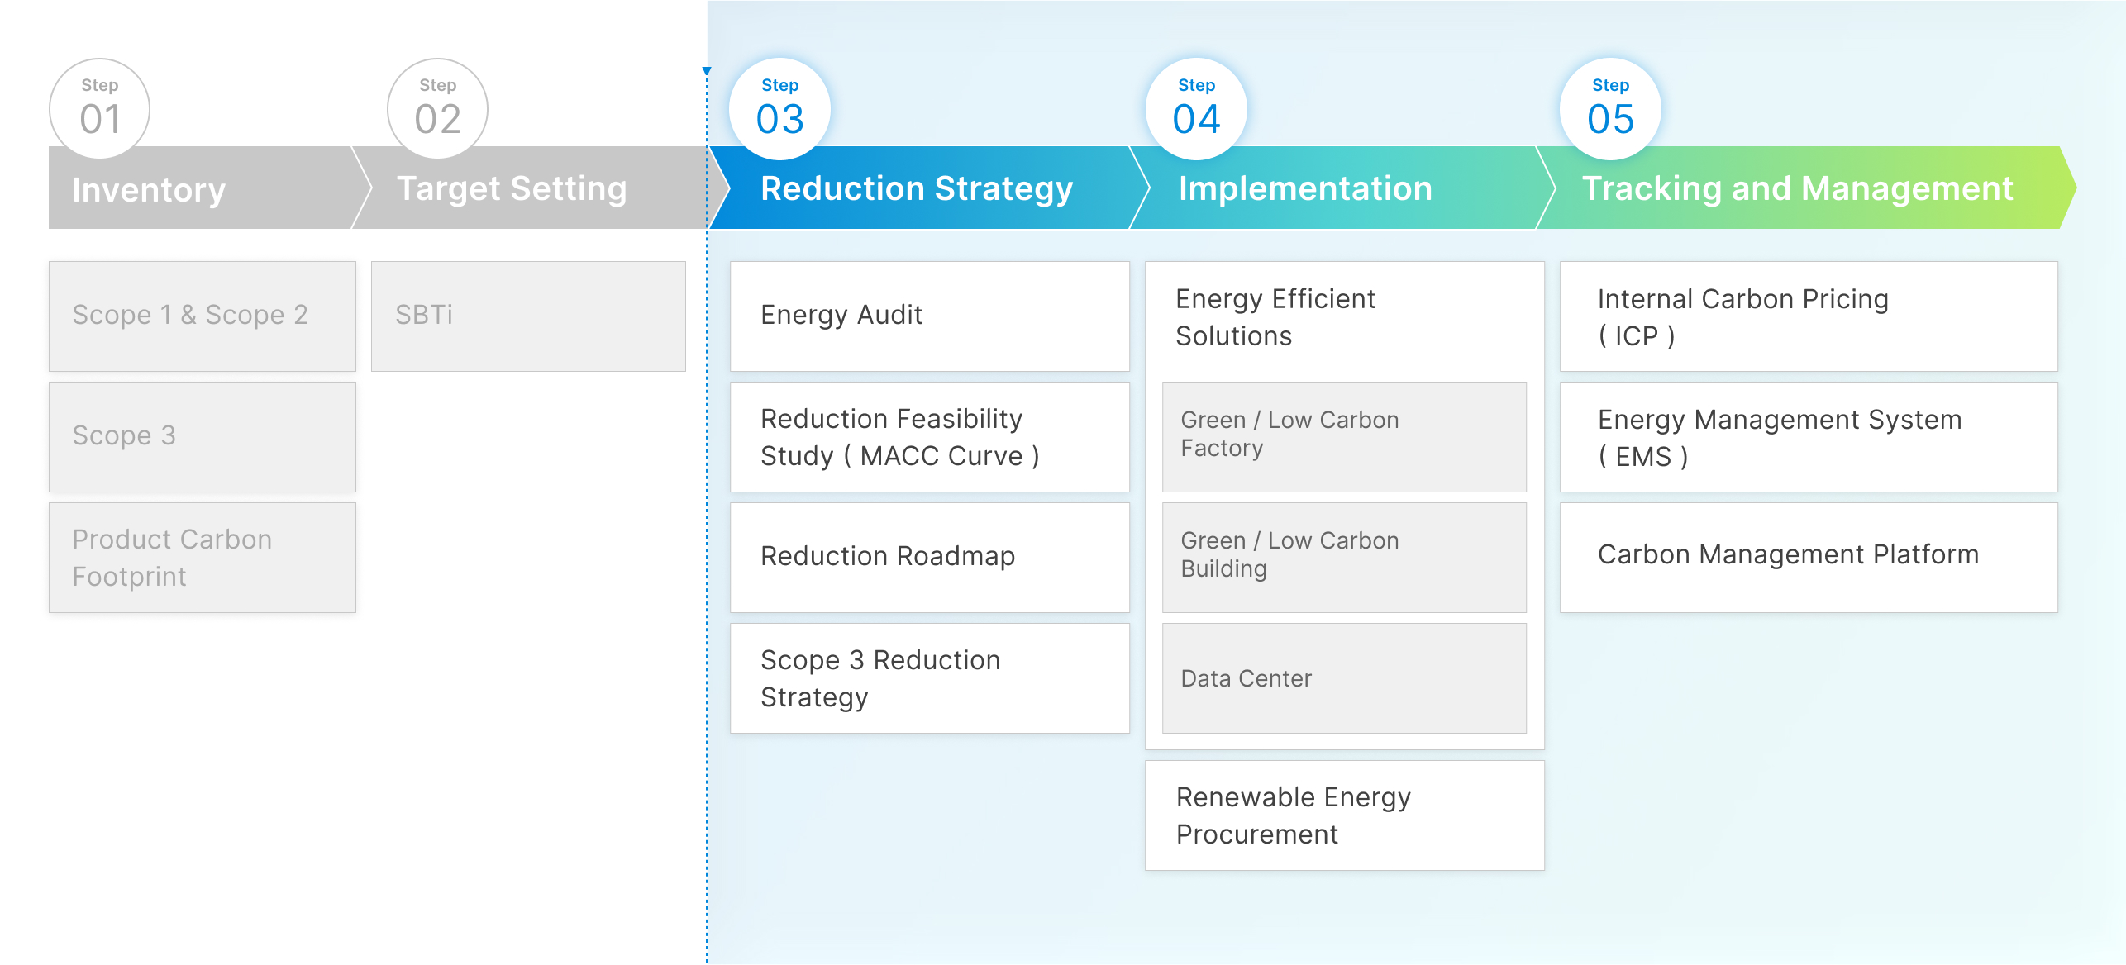Expand the Reduction Feasibility Study card
Viewport: 2126px width, 965px height.
[x=930, y=436]
